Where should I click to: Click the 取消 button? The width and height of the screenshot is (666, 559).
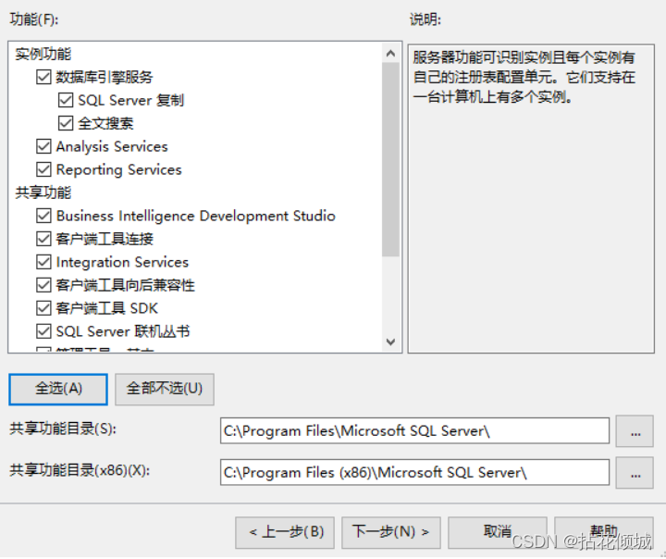point(498,532)
